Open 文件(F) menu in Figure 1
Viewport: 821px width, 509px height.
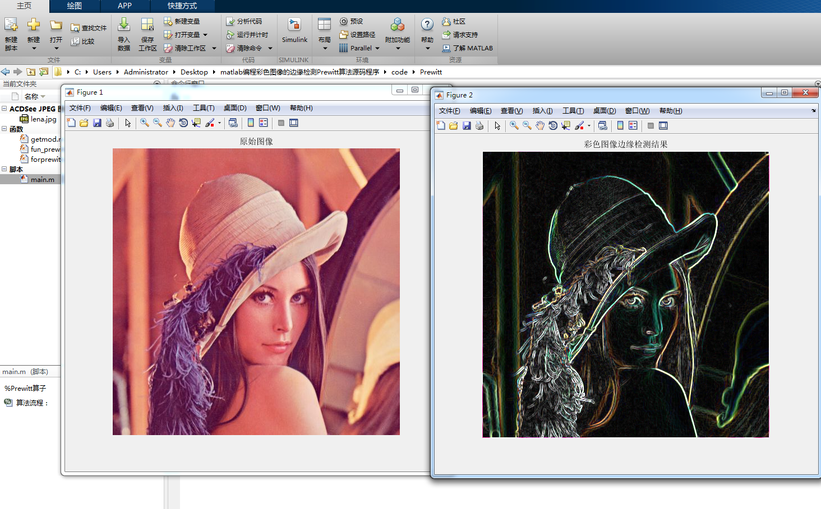click(80, 108)
